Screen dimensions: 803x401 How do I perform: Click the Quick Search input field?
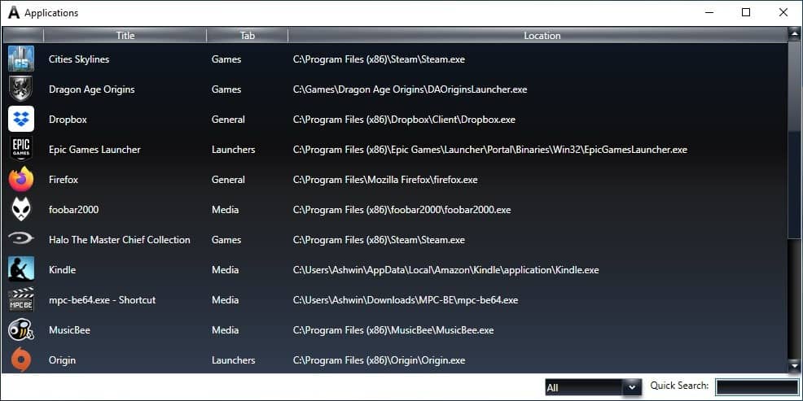coord(757,387)
